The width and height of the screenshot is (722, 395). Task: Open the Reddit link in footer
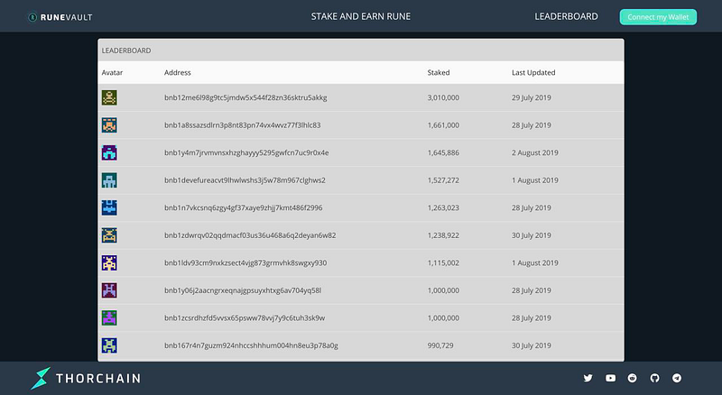[633, 378]
